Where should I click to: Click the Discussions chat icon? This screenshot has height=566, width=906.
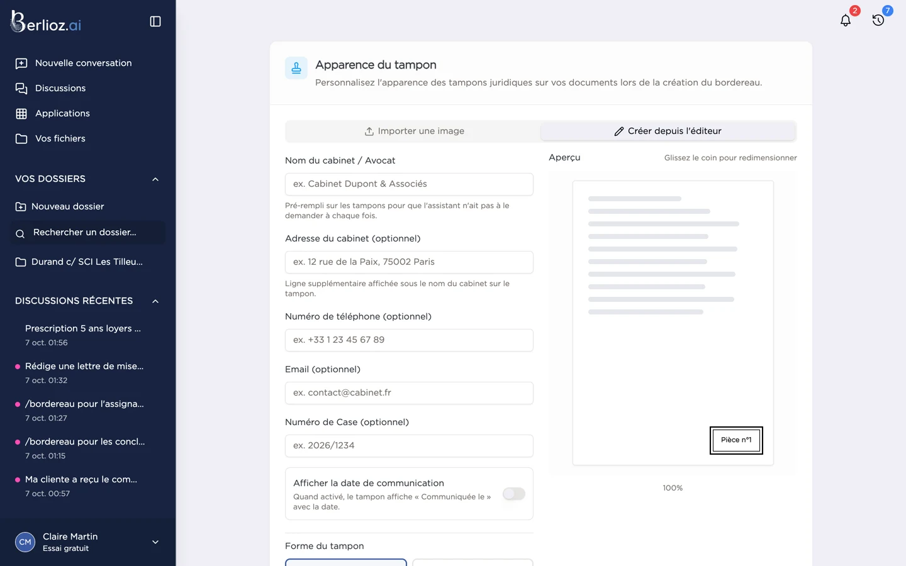point(21,89)
